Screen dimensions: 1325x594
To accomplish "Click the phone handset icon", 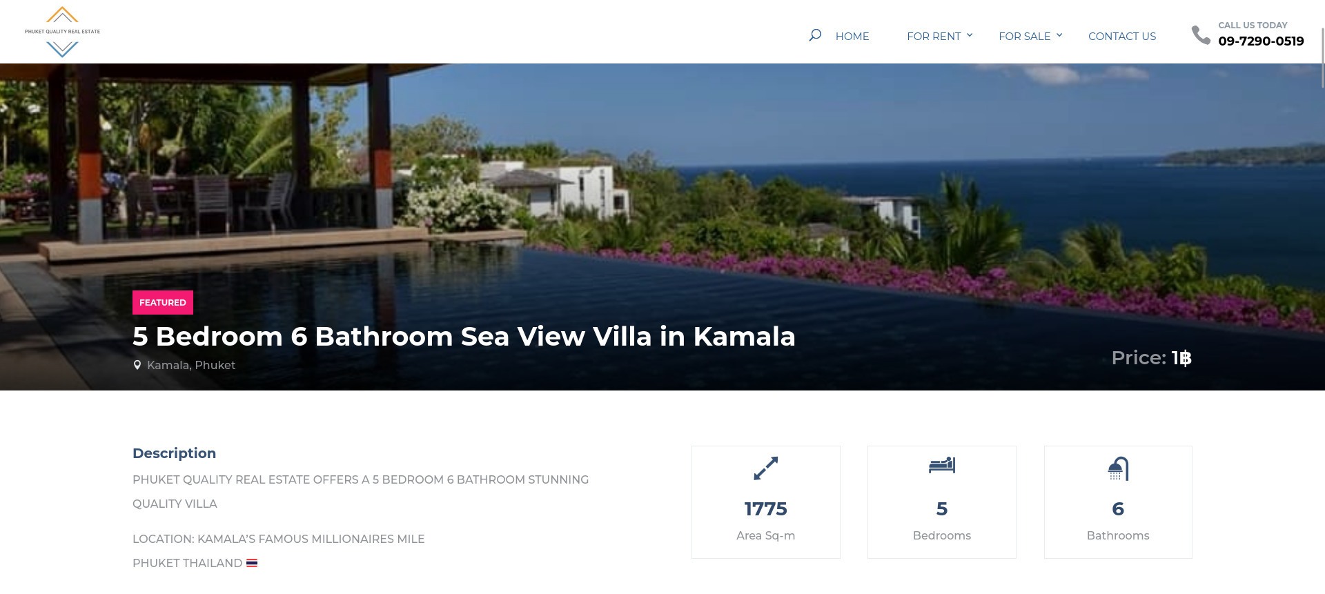I will (x=1201, y=35).
